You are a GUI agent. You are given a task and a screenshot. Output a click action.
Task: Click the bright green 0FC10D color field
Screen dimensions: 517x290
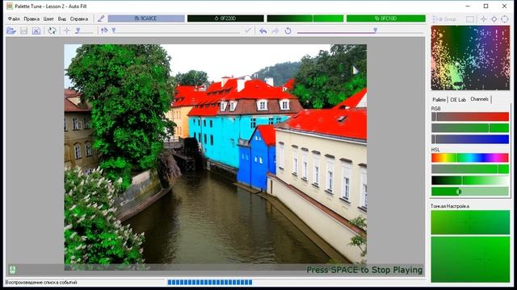pyautogui.click(x=386, y=19)
